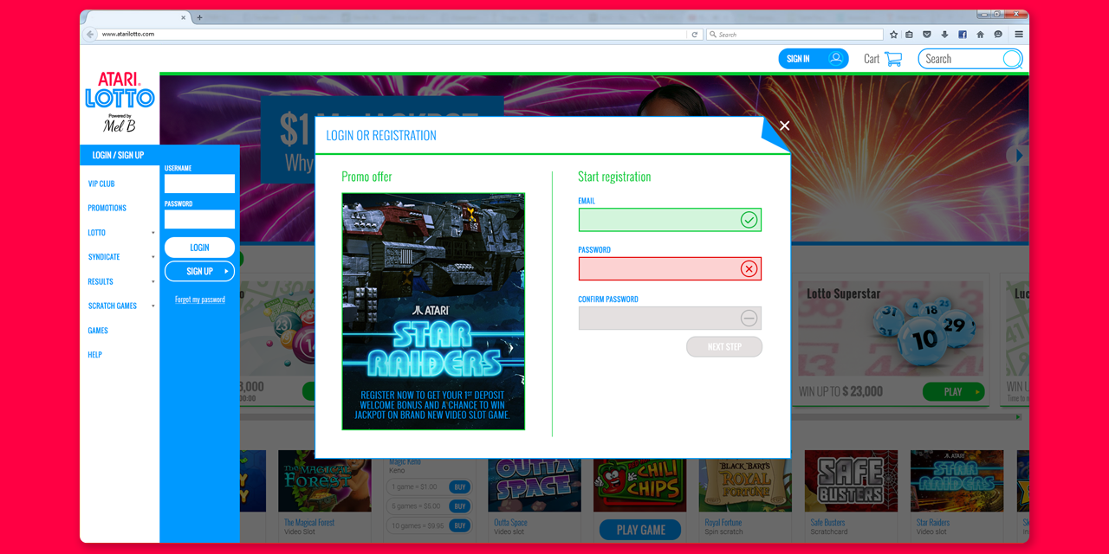
Task: Bookmark this page with the star icon
Action: click(894, 35)
